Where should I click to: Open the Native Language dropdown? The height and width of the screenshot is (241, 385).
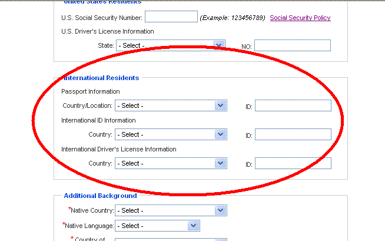[x=157, y=226]
